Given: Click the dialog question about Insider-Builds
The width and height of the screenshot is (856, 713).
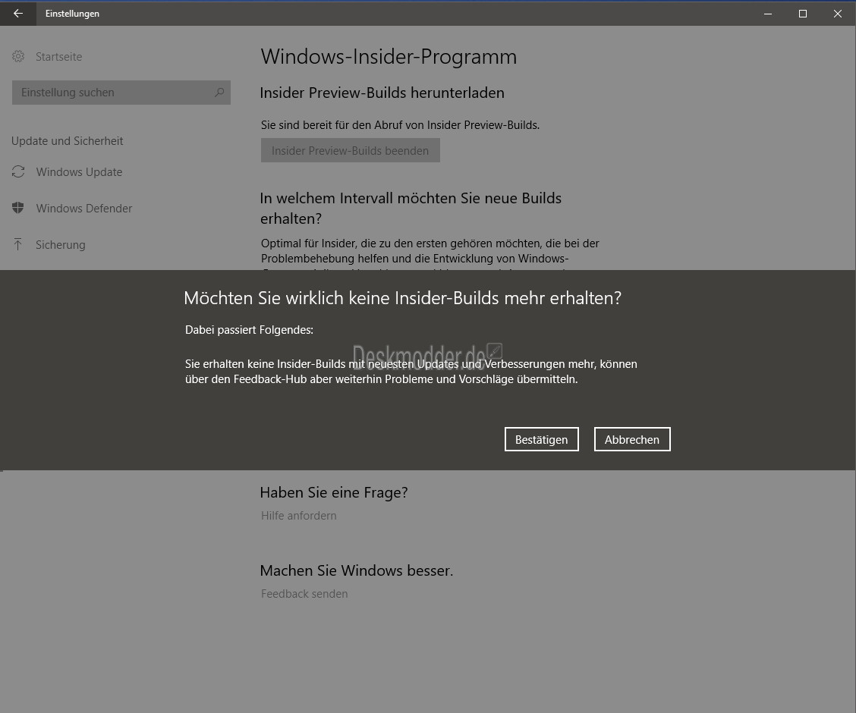Looking at the screenshot, I should tap(403, 298).
